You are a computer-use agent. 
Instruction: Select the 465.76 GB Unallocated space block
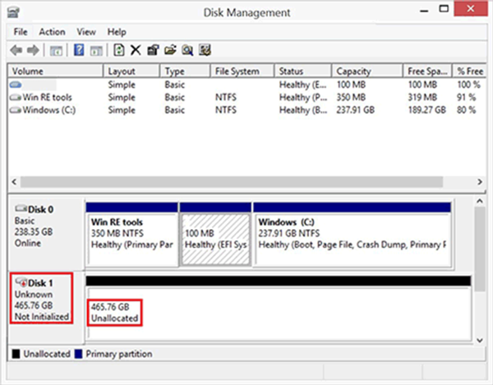tap(279, 309)
